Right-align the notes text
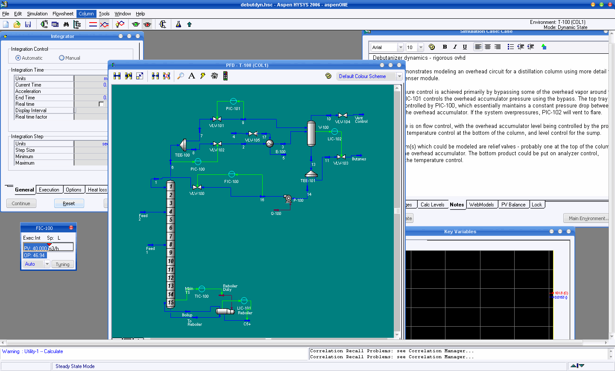The width and height of the screenshot is (615, 371). pos(498,47)
